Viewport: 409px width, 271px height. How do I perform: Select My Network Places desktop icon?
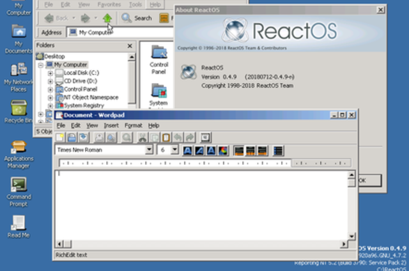pyautogui.click(x=19, y=77)
